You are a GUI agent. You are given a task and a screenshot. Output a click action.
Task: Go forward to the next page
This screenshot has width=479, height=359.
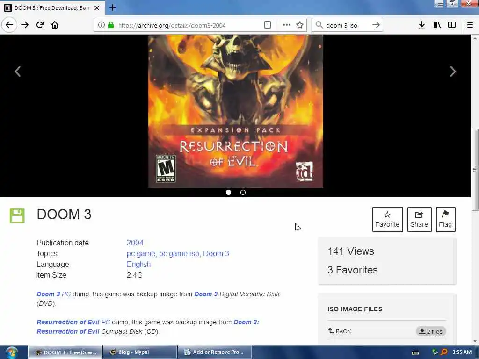(x=25, y=25)
